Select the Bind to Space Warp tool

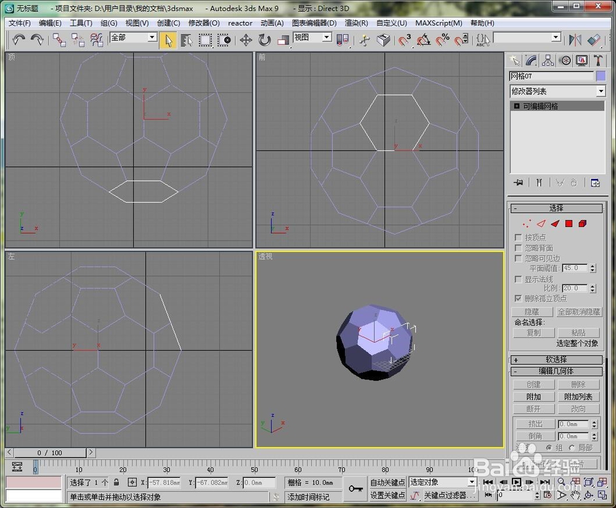(96, 39)
